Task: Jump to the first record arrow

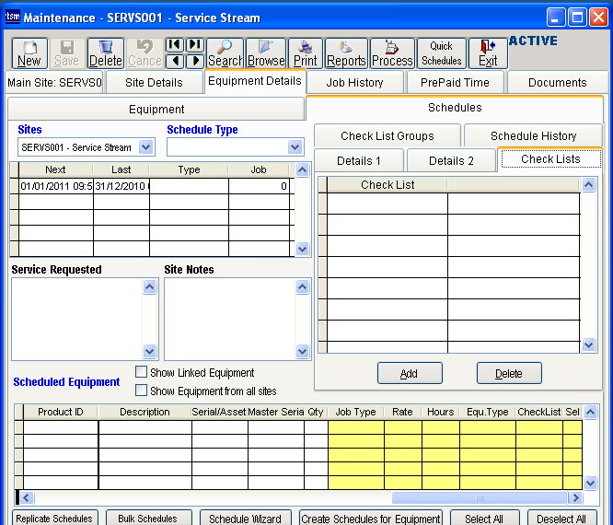Action: pos(174,45)
